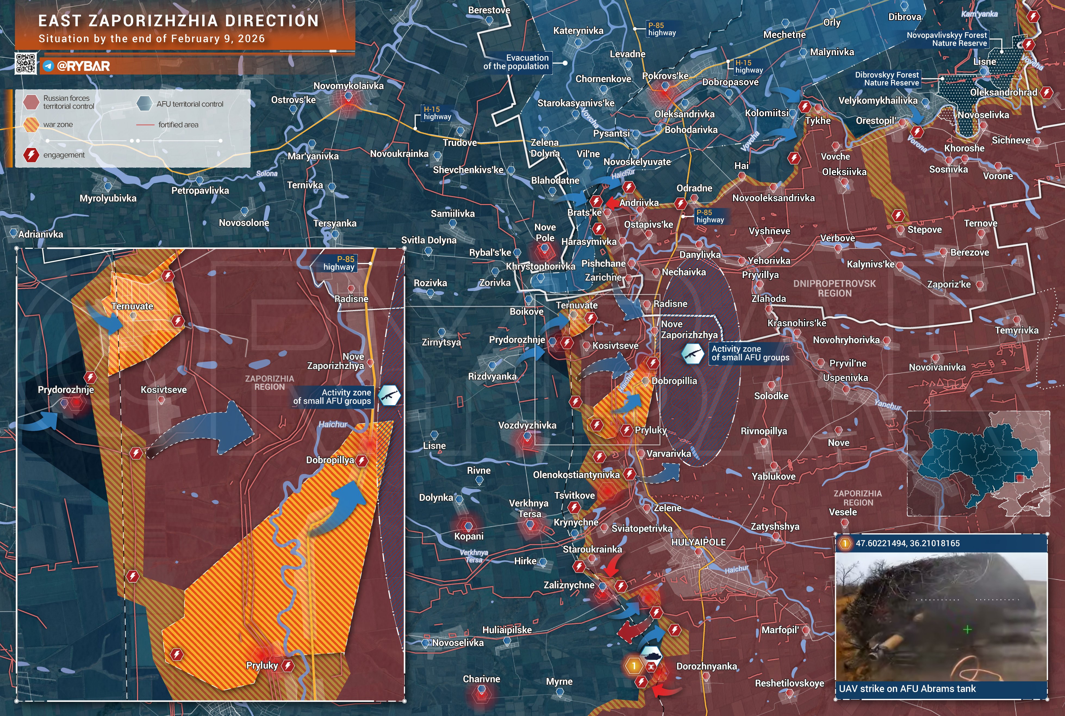Image resolution: width=1065 pixels, height=716 pixels.
Task: Click the engagement lightning icon in the legend
Action: click(x=31, y=155)
